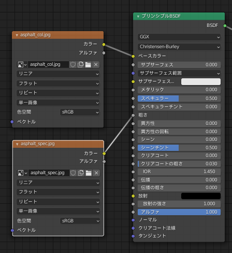This screenshot has width=232, height=253.
Task: Click メタリック input socket
Action: (133, 90)
